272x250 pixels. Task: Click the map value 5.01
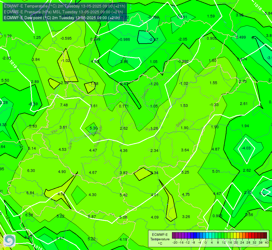point(216,172)
